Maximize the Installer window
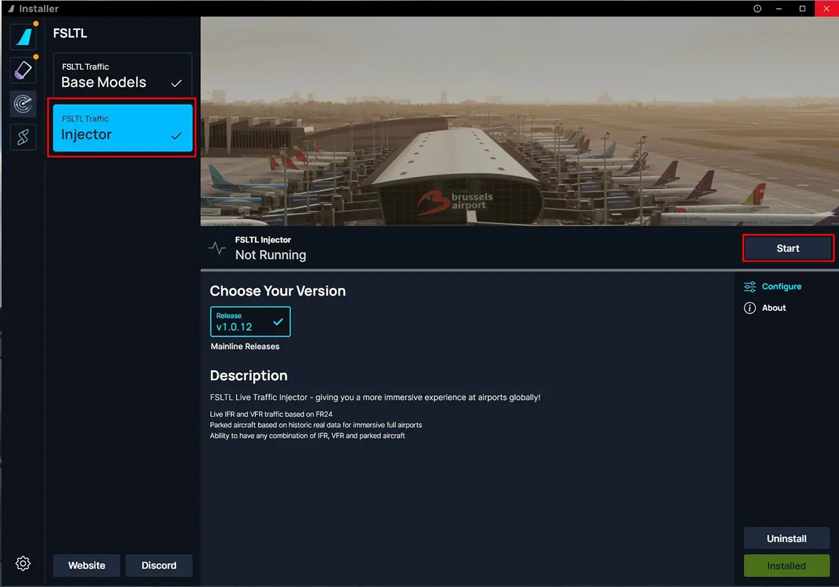The height and width of the screenshot is (587, 839). coord(802,8)
